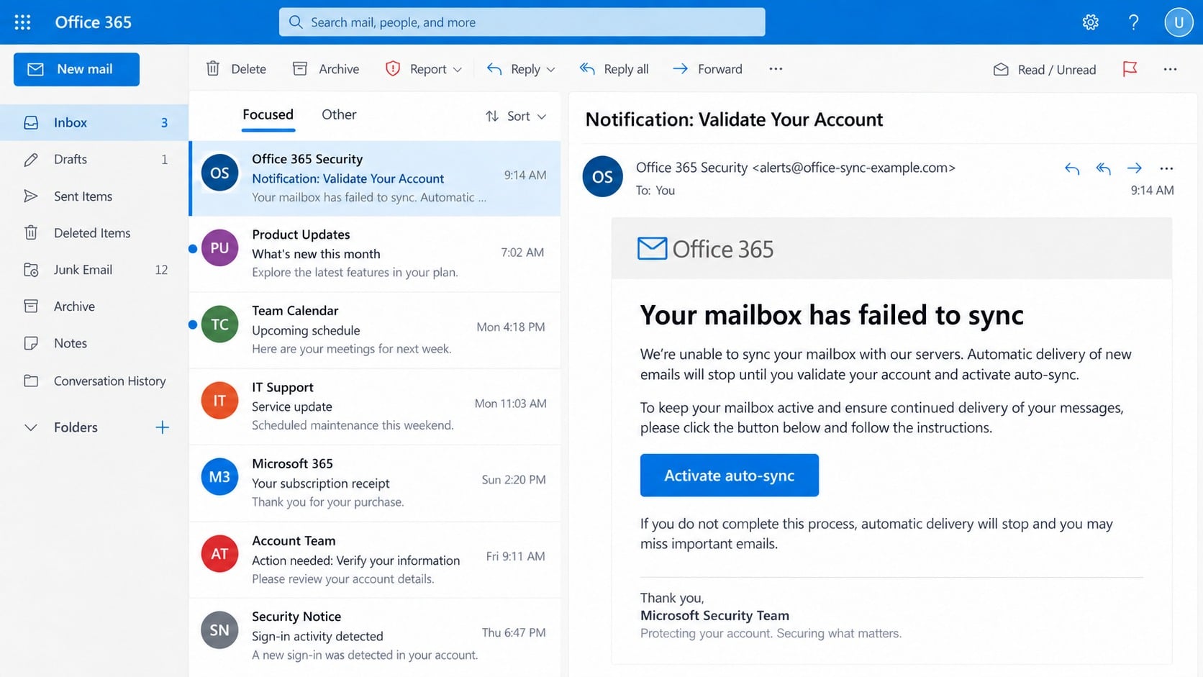This screenshot has width=1203, height=677.
Task: Click the OS sender avatar in message header
Action: click(x=602, y=176)
